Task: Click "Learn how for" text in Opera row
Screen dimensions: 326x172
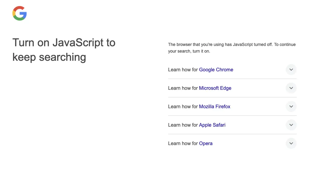Action: pos(183,143)
